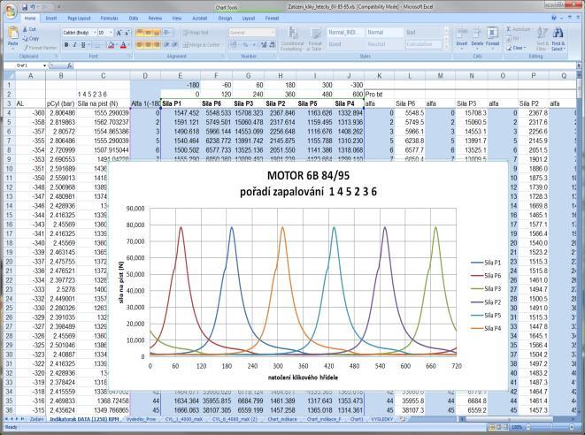Switch to the Data ribbon tab
Screen dimensions: 585x435
133,18
